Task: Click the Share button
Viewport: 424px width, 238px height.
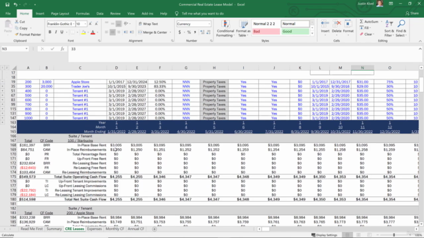Action: [x=412, y=13]
